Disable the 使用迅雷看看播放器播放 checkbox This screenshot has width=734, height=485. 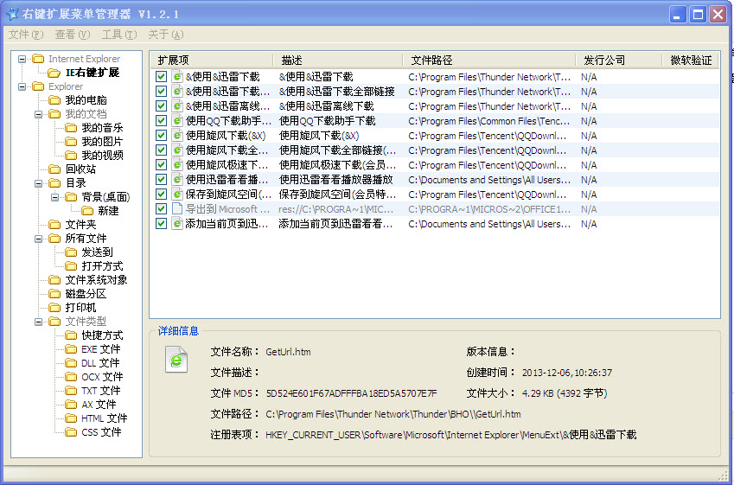click(x=161, y=179)
